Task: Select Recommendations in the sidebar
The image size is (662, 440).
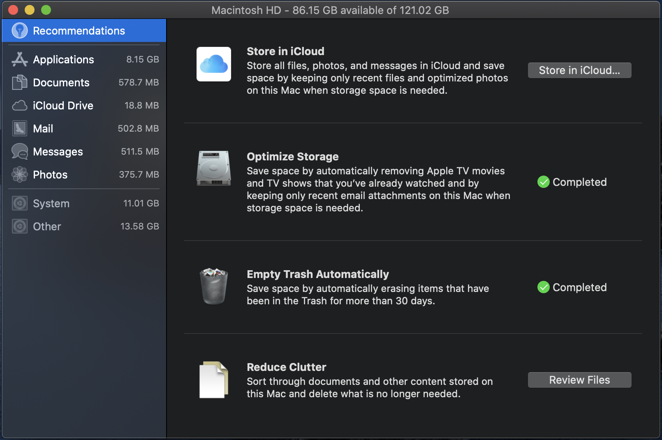Action: click(84, 30)
